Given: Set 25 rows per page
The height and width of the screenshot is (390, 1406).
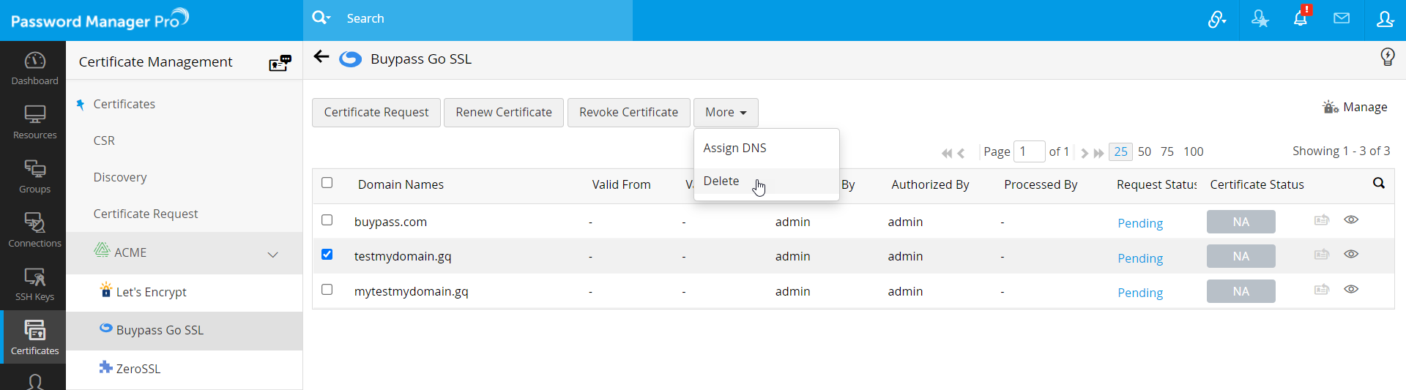Looking at the screenshot, I should coord(1120,151).
